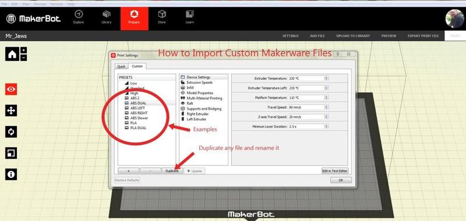This screenshot has height=221, width=466.
Task: Confirm with the OK button
Action: click(341, 180)
